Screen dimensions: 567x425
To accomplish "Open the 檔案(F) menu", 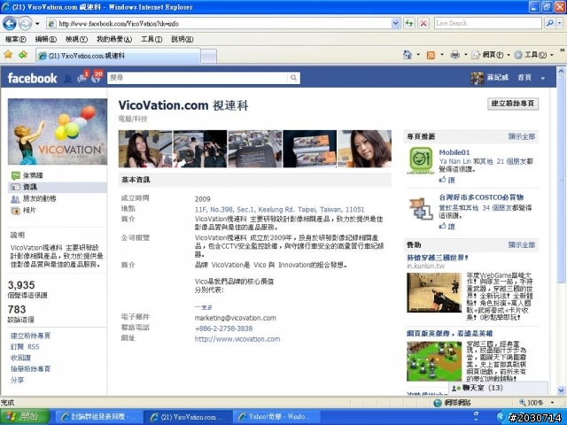I will tap(16, 39).
